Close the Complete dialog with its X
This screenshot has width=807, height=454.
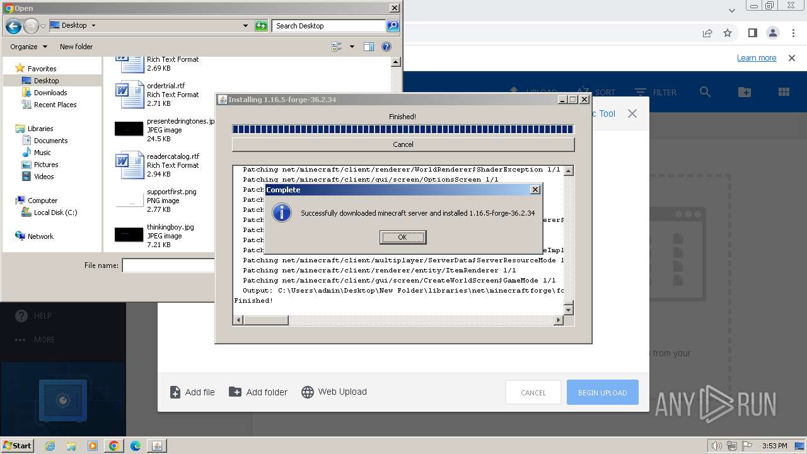(535, 189)
